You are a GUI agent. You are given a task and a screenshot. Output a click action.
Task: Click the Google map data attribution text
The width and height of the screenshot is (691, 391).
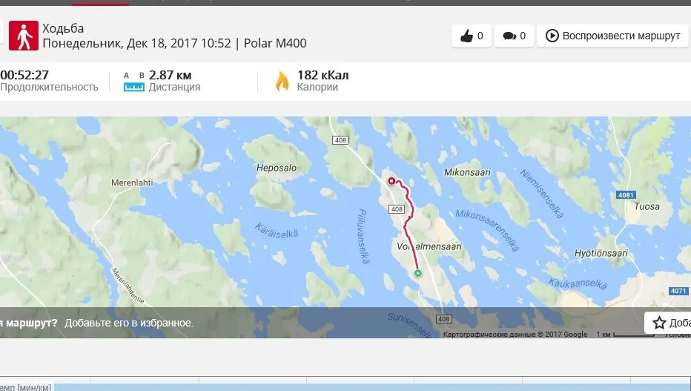click(515, 334)
